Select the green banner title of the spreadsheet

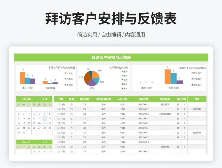tap(111, 58)
